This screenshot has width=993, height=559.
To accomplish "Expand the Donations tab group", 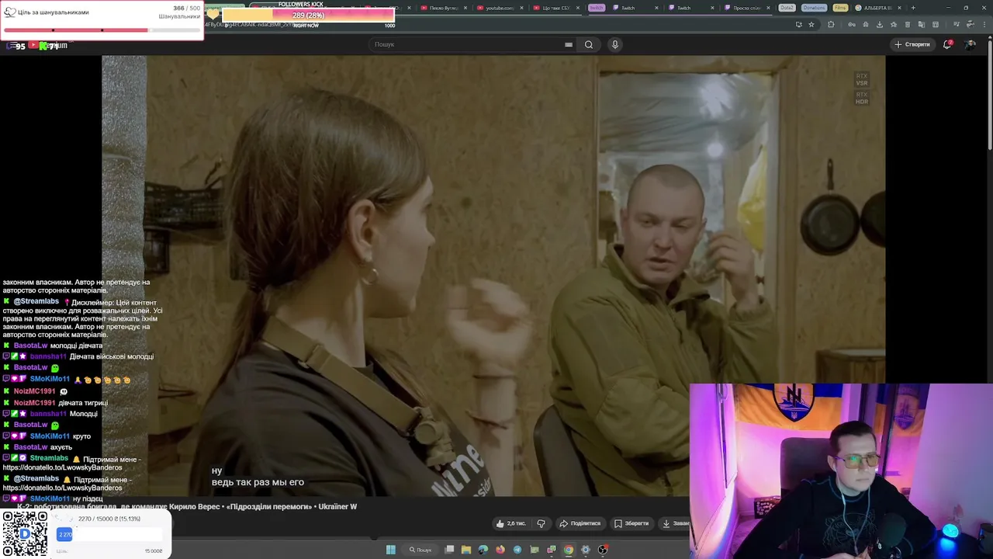I will click(x=815, y=8).
